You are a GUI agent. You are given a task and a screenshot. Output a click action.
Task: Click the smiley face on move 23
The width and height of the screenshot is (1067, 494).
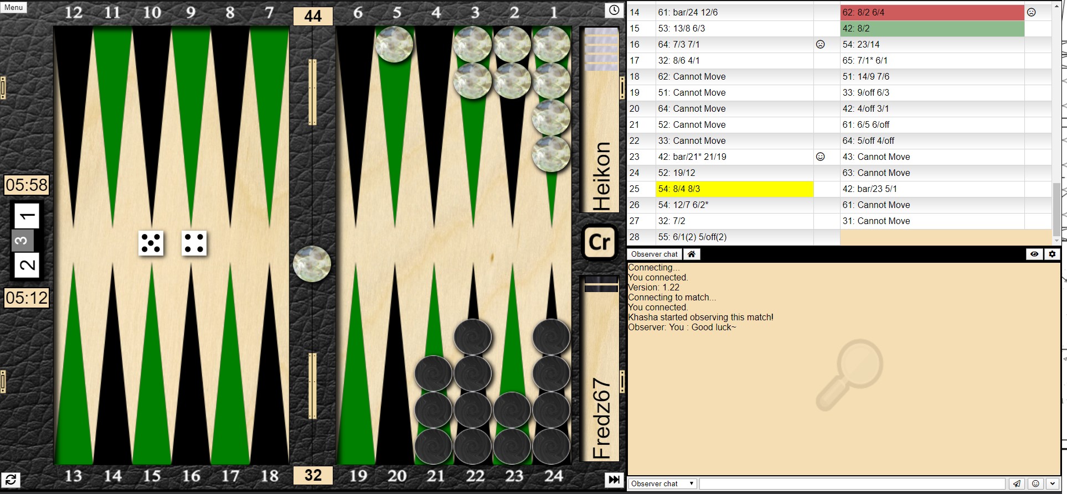820,157
